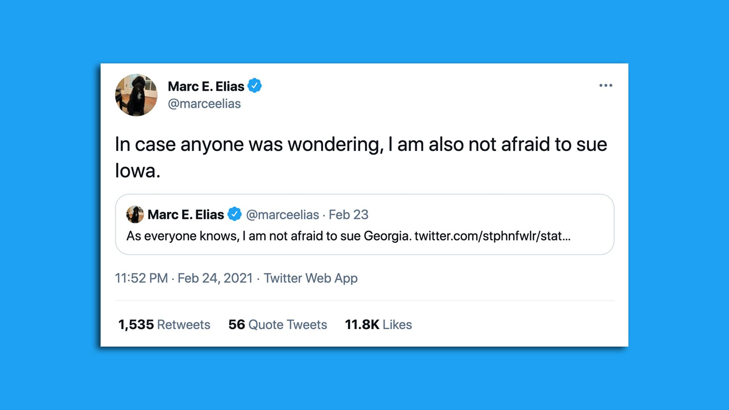Click the verified checkmark in the quoted tweet

[235, 214]
